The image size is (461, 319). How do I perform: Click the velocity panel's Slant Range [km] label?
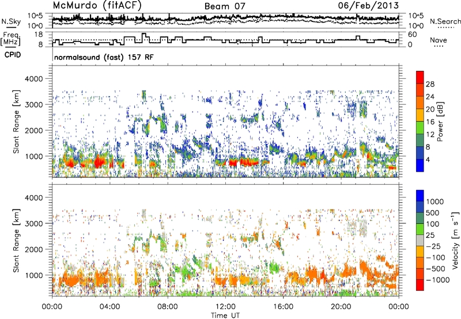16,241
